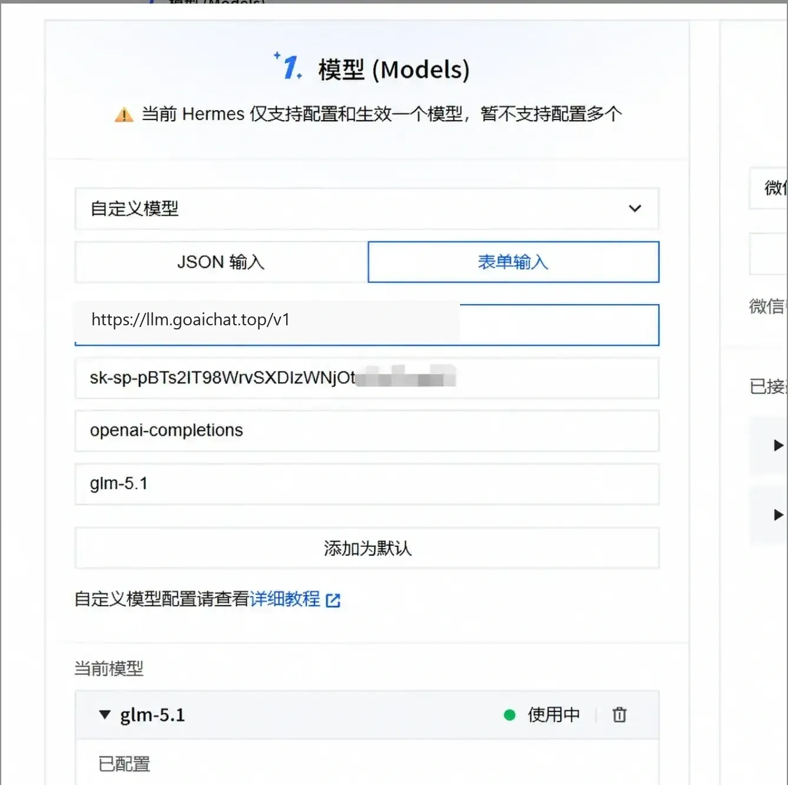This screenshot has height=785, width=788.
Task: Delete the glm-5.1 model with trash icon
Action: (620, 715)
